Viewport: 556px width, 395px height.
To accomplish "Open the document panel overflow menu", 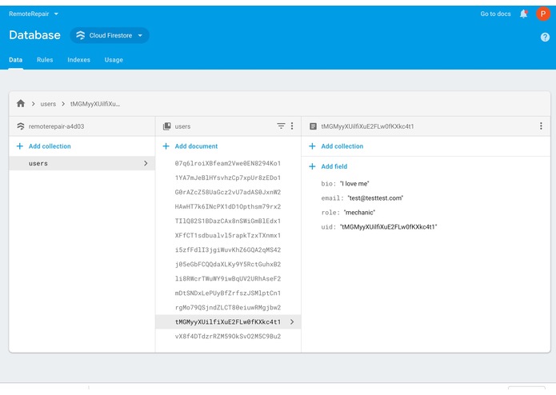I will coord(541,126).
